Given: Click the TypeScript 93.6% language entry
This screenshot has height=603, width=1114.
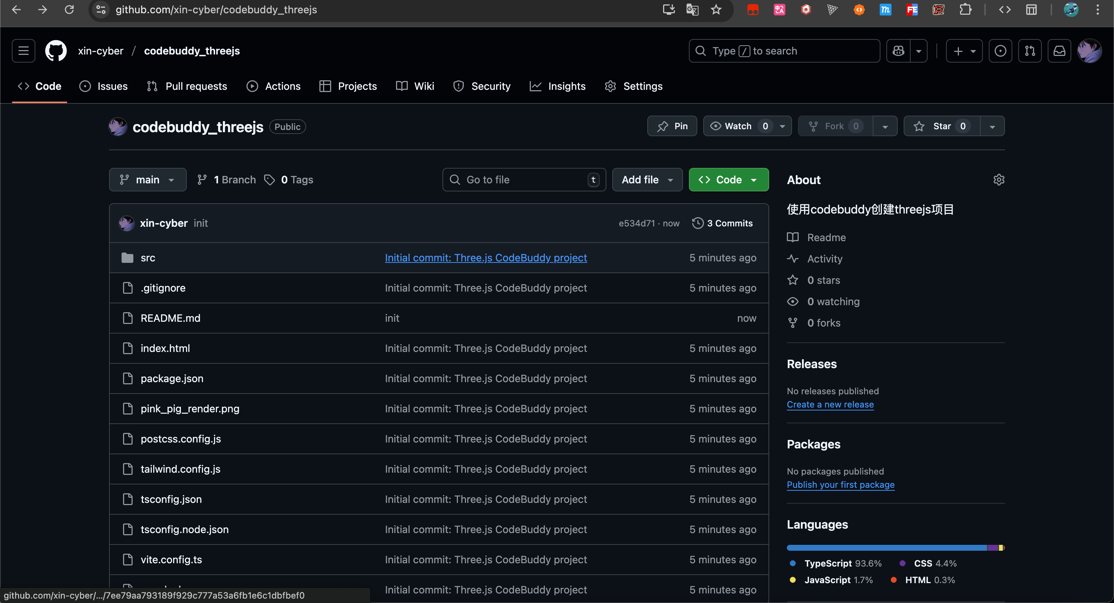Looking at the screenshot, I should point(835,564).
